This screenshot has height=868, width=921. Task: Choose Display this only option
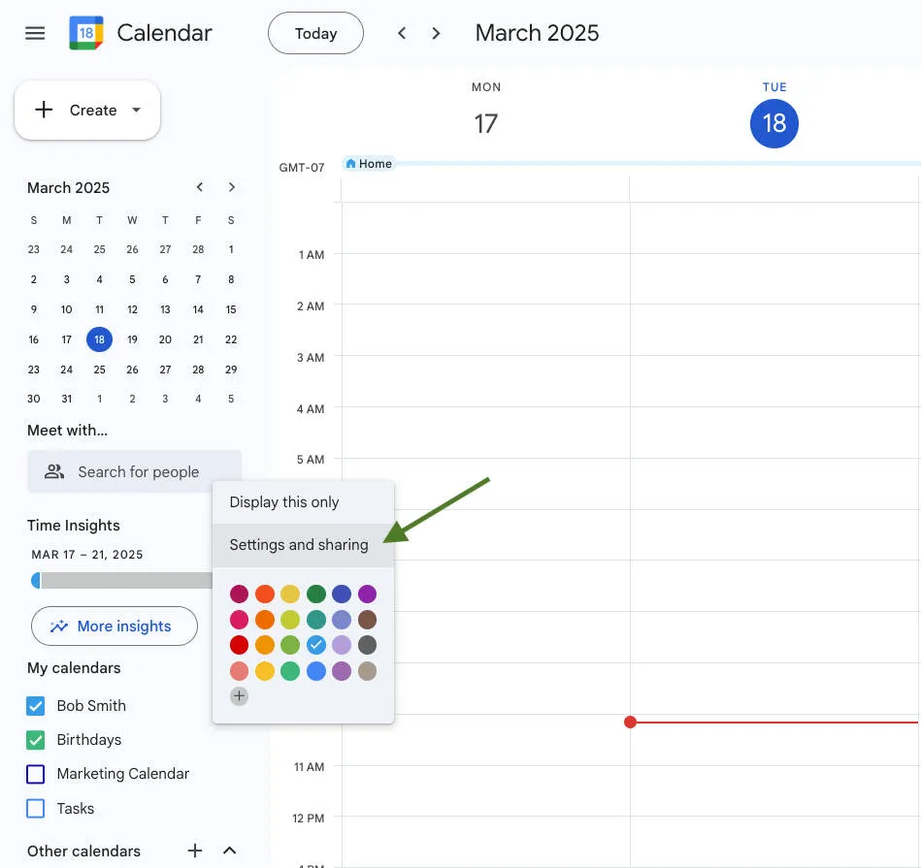coord(283,501)
